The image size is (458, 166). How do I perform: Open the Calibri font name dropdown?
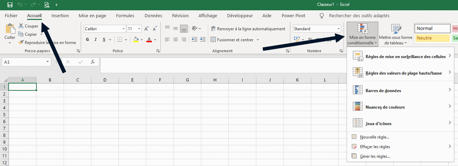[123, 29]
